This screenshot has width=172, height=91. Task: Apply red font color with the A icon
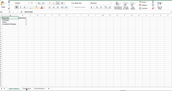[x=42, y=7]
